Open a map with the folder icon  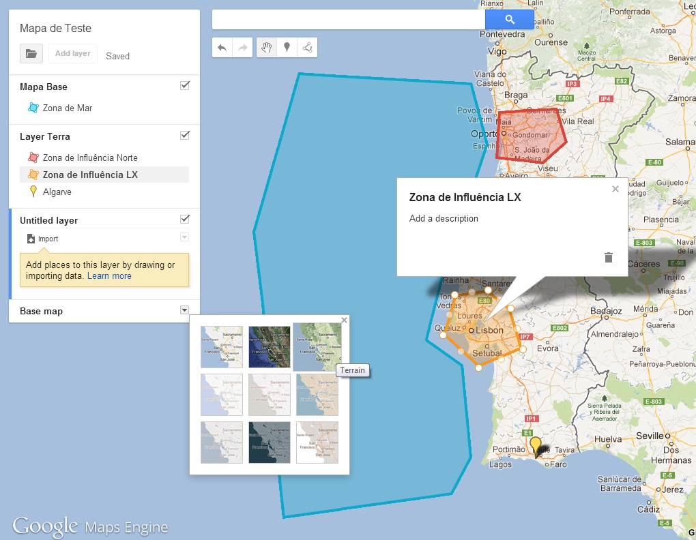(31, 53)
